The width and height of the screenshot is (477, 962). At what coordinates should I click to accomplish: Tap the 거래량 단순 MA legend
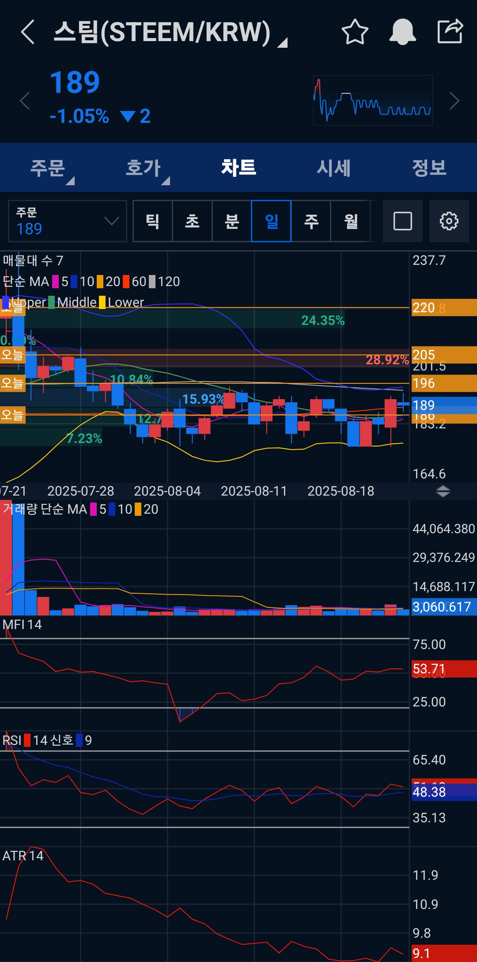(45, 509)
